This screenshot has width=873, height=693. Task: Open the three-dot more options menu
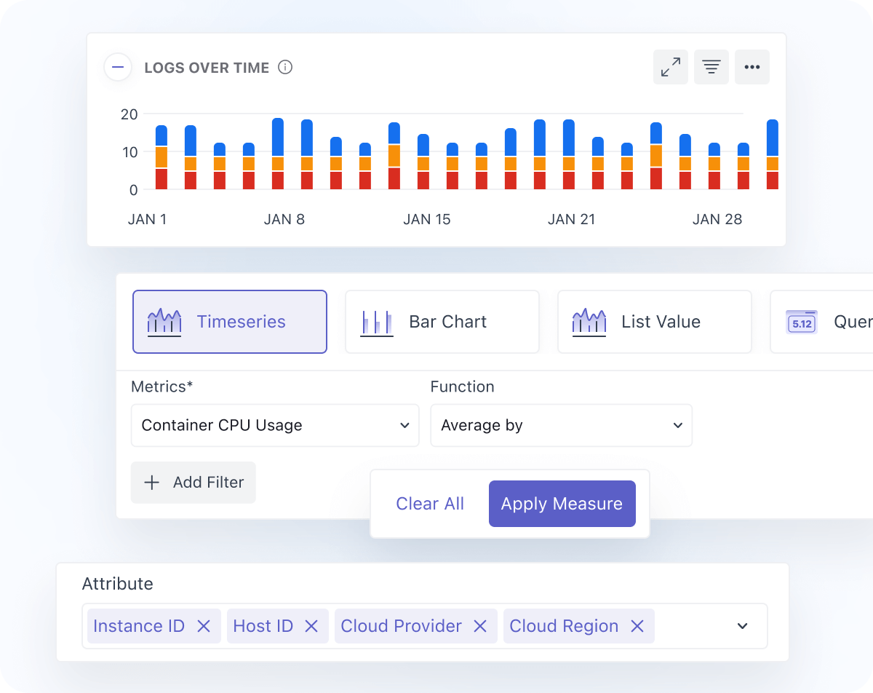(x=752, y=67)
